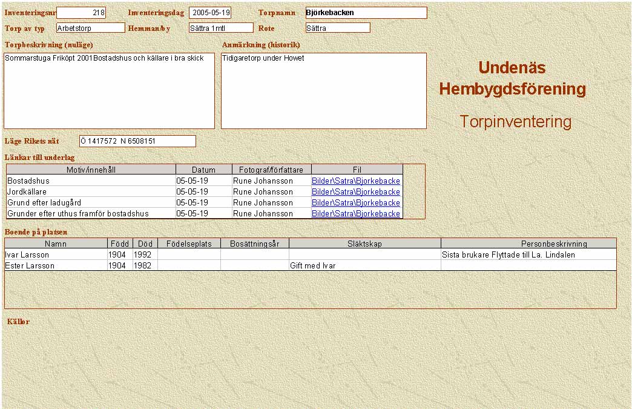632x409 pixels.
Task: Focus the Läge Rikets nät coordinates field
Action: click(x=137, y=141)
